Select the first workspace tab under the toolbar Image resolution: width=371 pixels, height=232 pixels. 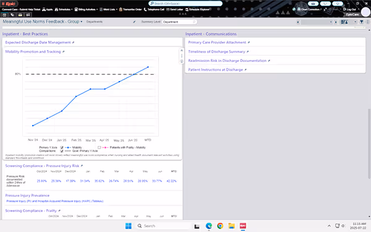[x=4, y=15]
